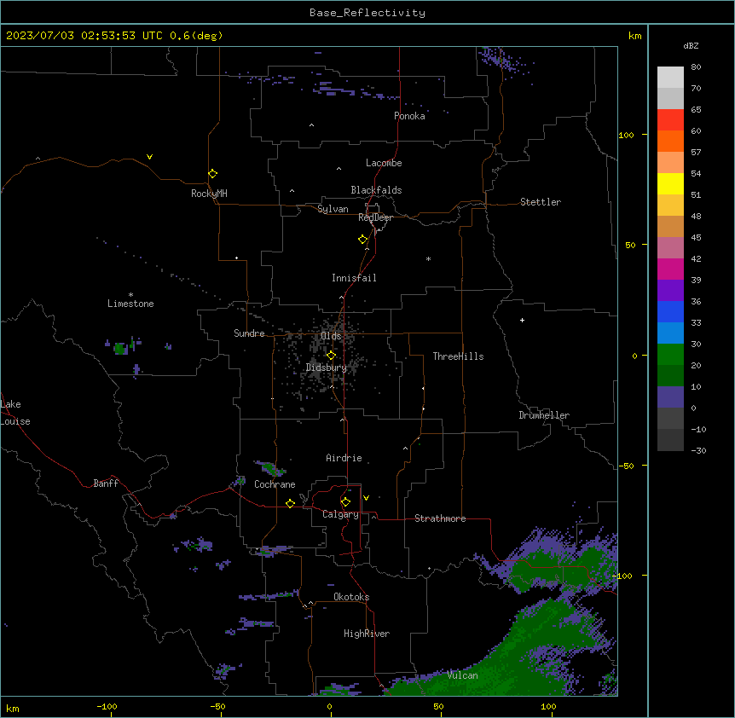Pick the red swatch in dBZ legend
This screenshot has height=718, width=735.
tap(670, 119)
